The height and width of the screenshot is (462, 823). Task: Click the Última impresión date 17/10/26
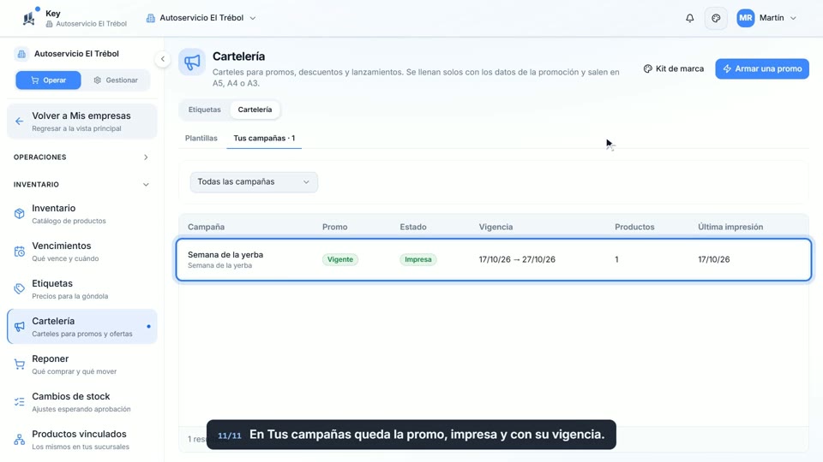point(713,259)
